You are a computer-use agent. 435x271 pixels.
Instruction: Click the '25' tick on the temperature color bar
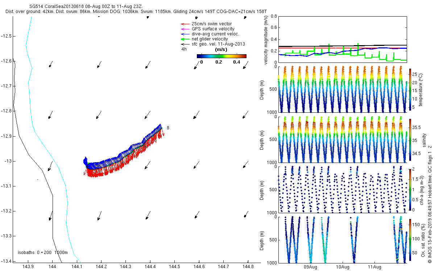415,74
